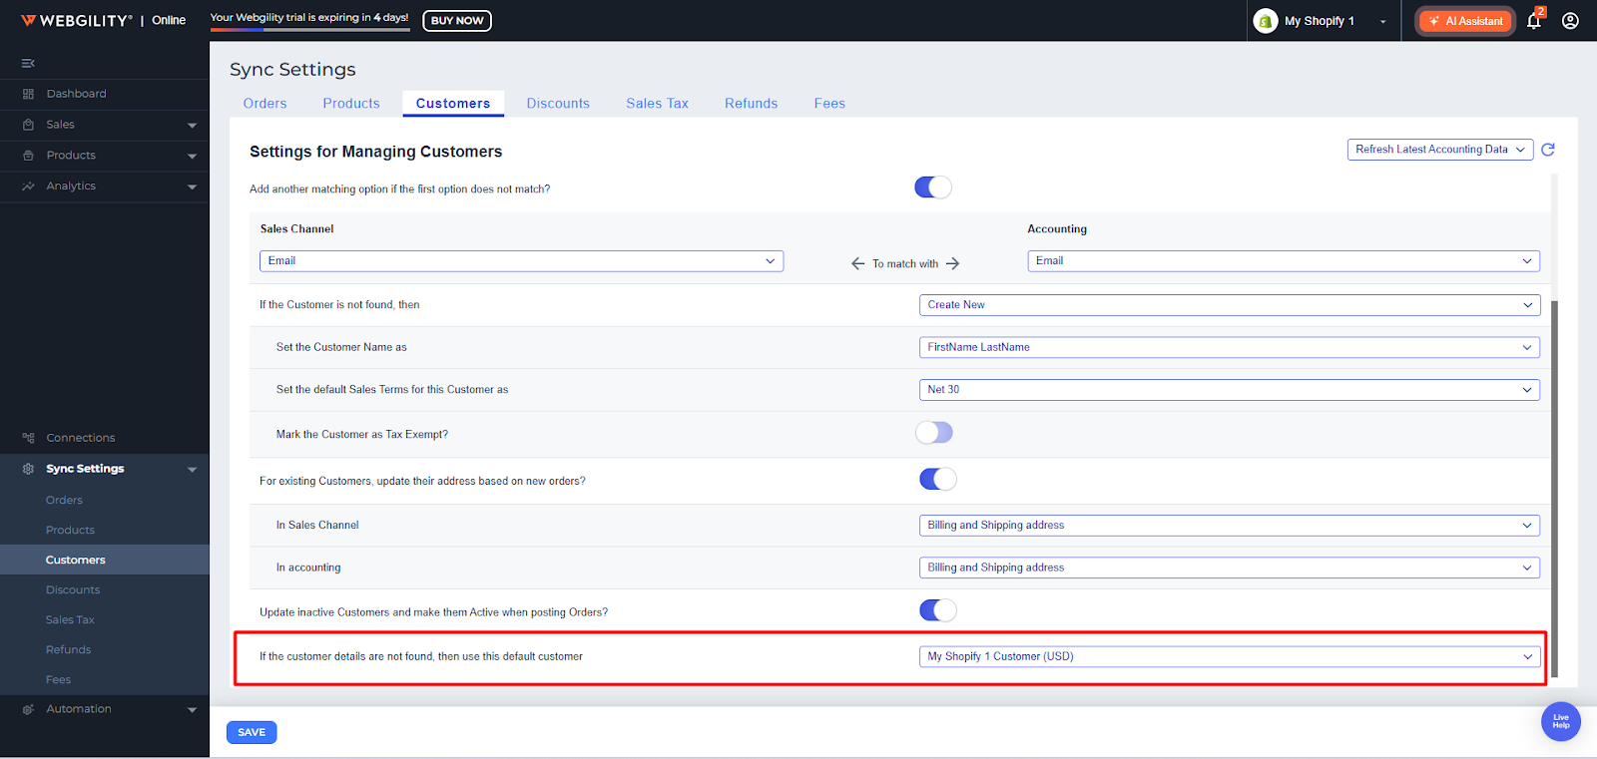Click the Settings for Managing Customers heading
Viewport: 1597px width, 759px height.
click(375, 152)
